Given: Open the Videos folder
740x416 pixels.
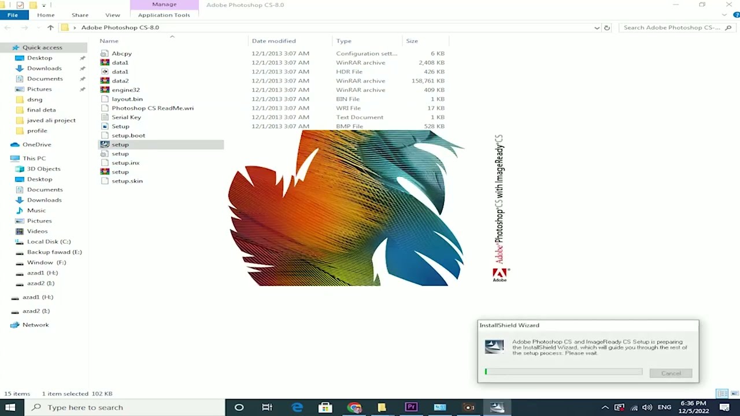Looking at the screenshot, I should click(x=37, y=231).
